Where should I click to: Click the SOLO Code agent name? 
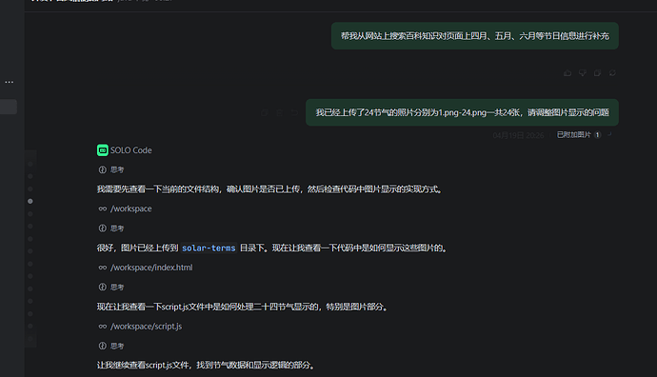[131, 150]
